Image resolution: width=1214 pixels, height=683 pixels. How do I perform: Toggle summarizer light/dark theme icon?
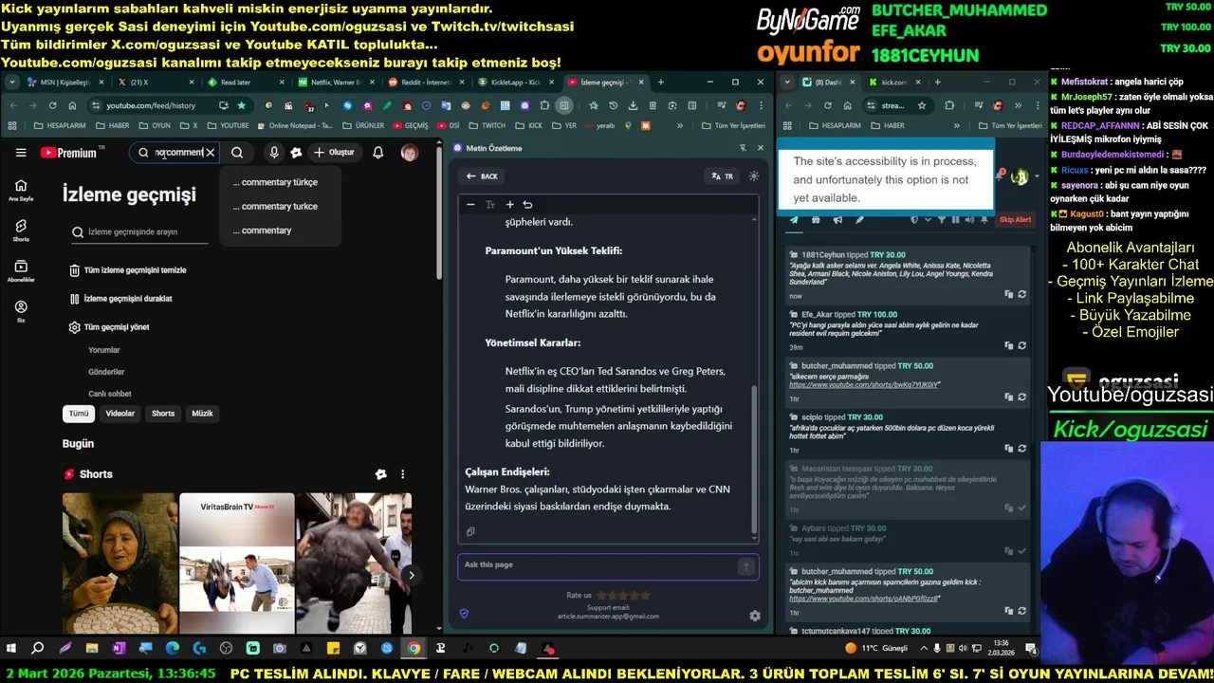tap(754, 176)
